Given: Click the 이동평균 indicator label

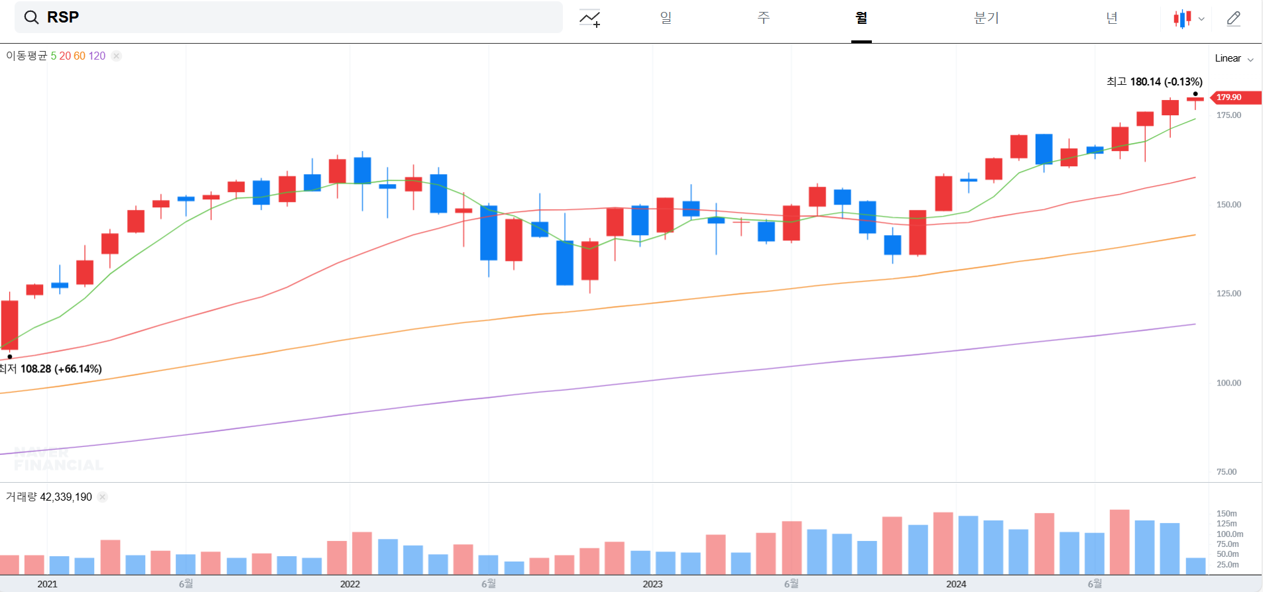Looking at the screenshot, I should click(27, 56).
